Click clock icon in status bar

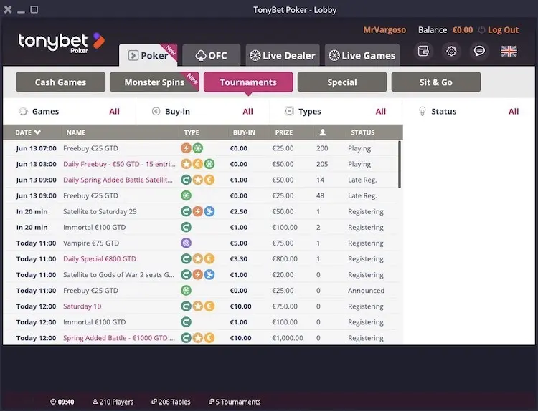pos(53,402)
